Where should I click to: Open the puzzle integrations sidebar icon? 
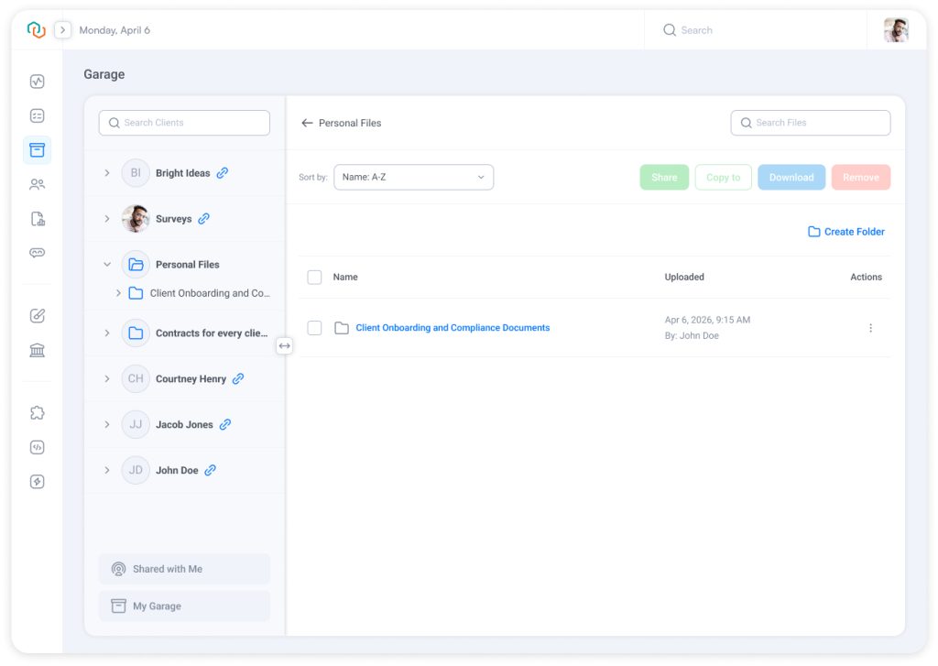pyautogui.click(x=37, y=413)
